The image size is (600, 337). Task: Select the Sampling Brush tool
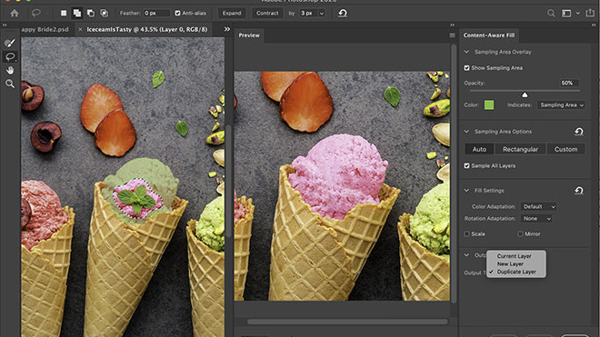(10, 43)
